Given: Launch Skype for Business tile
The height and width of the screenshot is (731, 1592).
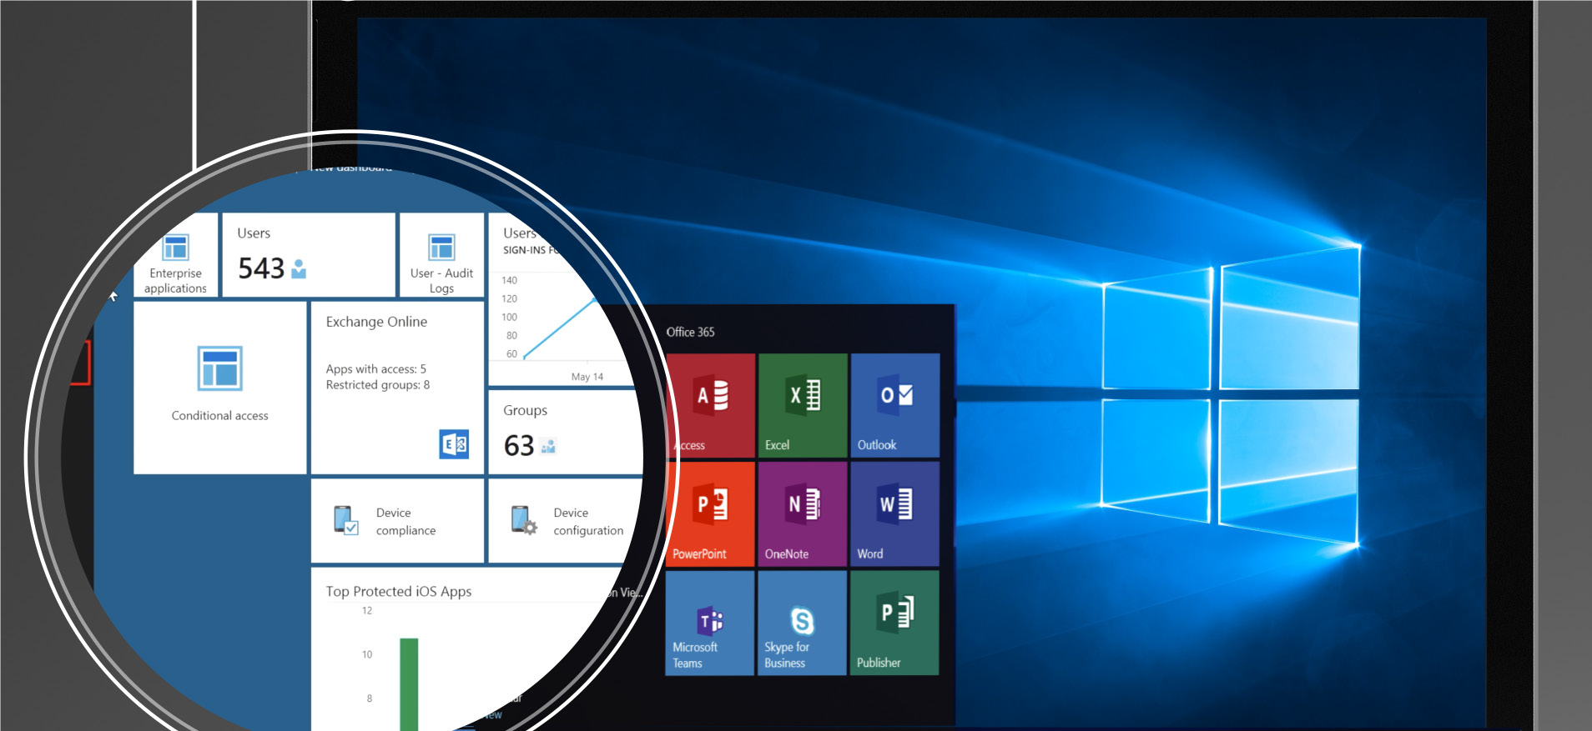Looking at the screenshot, I should point(803,623).
